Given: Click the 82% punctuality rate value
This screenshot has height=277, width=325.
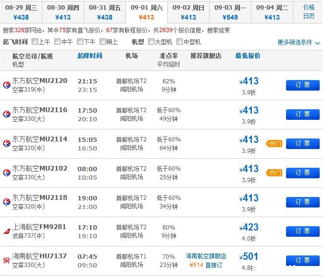Looking at the screenshot, I should [x=169, y=81].
